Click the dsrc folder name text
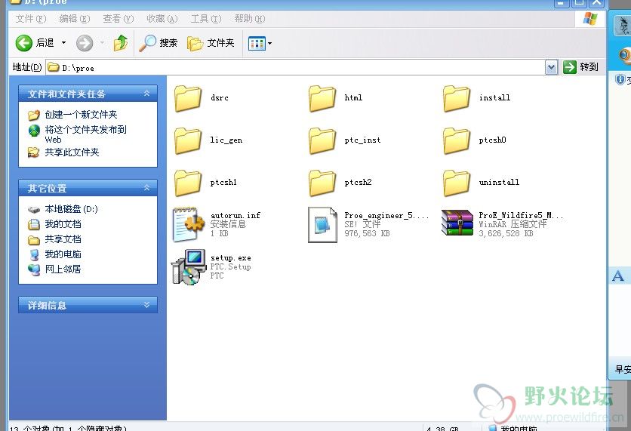This screenshot has width=631, height=431. pyautogui.click(x=220, y=98)
